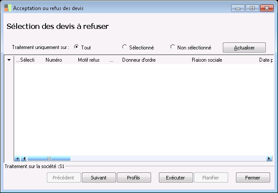Click the scroll left arrow
Viewport: 278px width, 193px height.
pos(24,158)
